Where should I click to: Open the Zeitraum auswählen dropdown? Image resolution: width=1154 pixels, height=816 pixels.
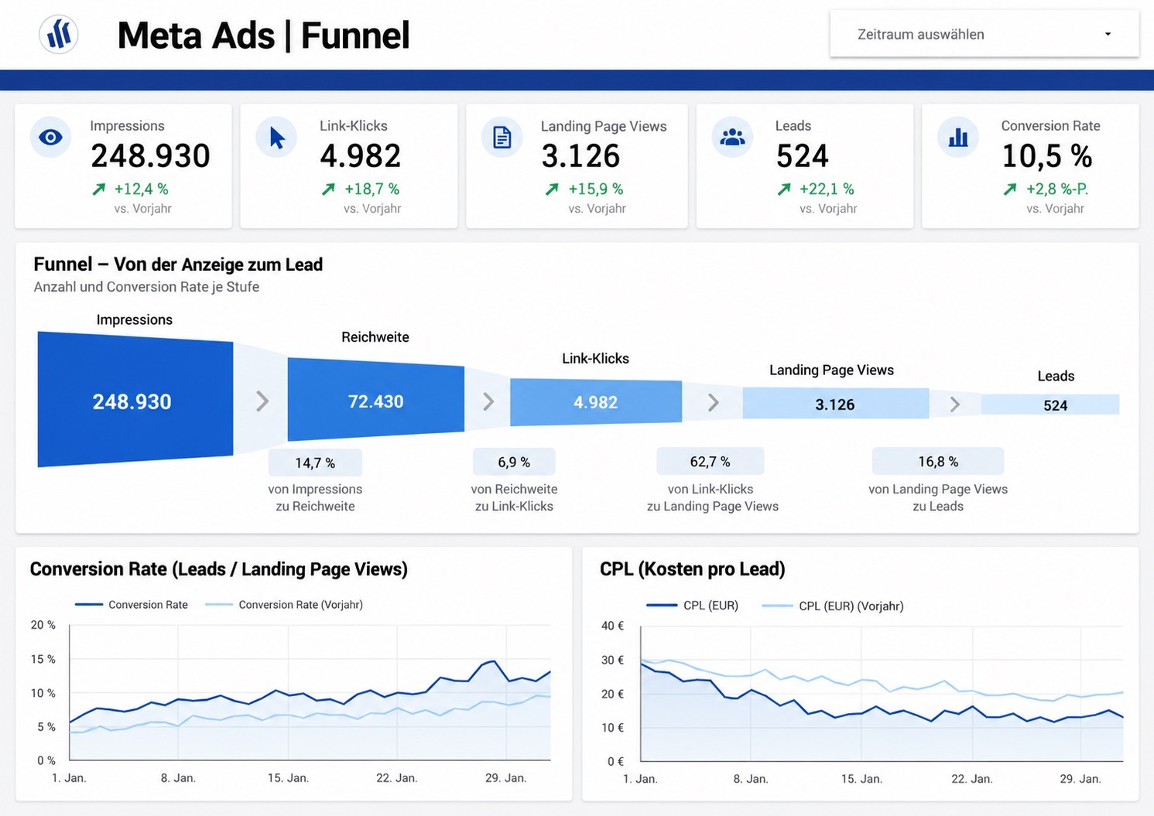[984, 34]
